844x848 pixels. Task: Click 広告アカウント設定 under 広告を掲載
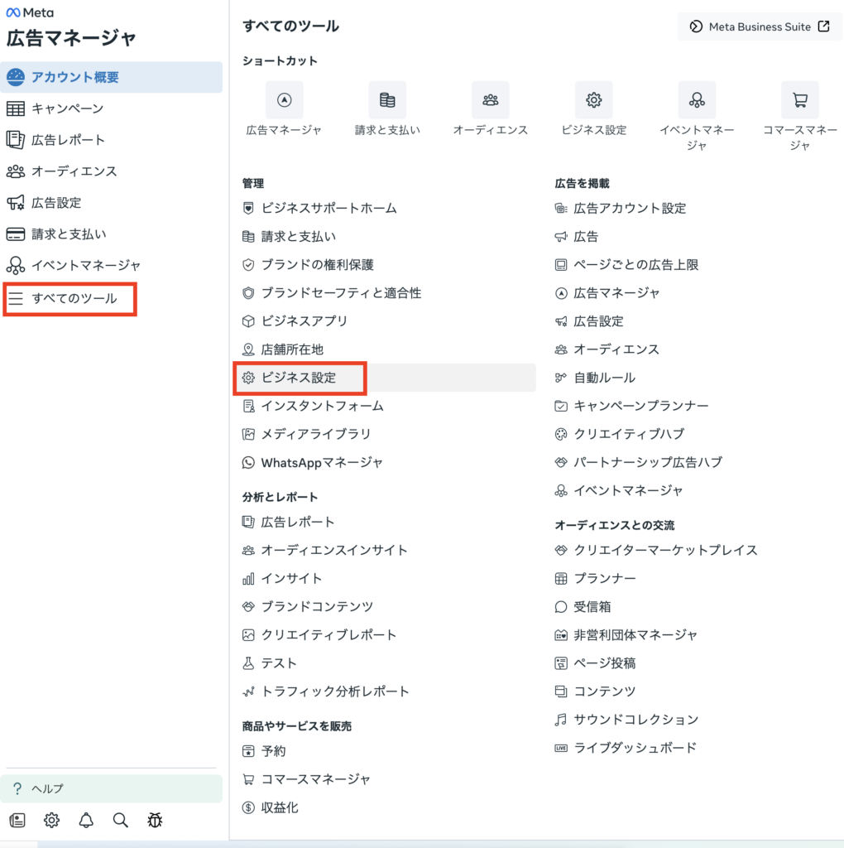click(630, 209)
